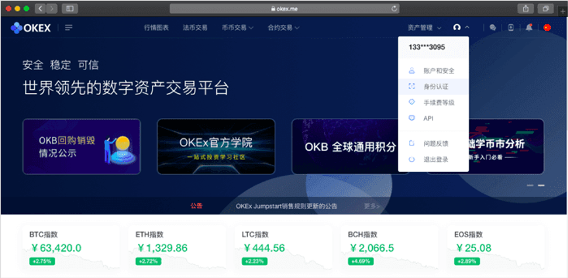Click the power icon next to 退出登录
The width and height of the screenshot is (568, 278).
(x=412, y=159)
